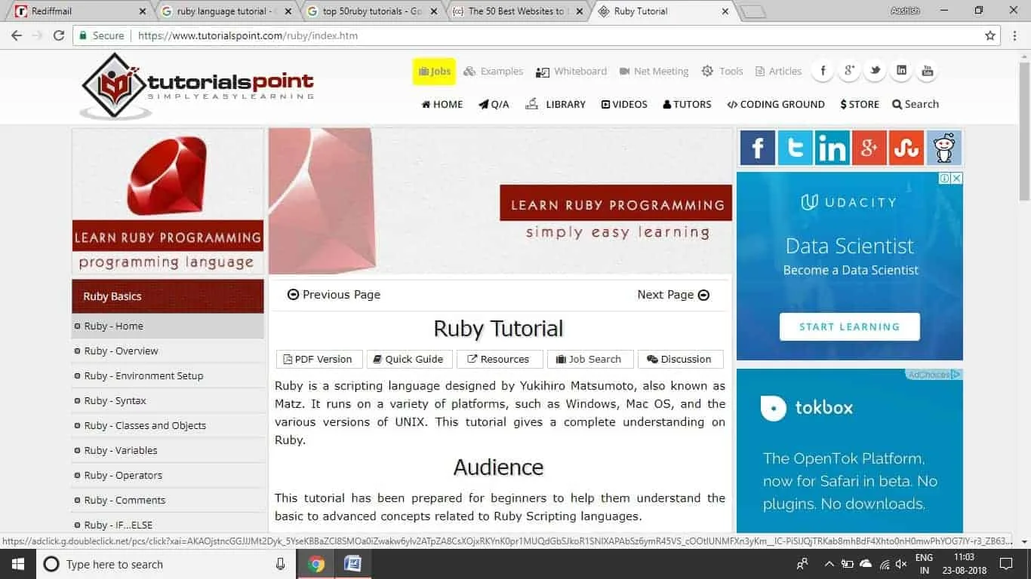The height and width of the screenshot is (579, 1031).
Task: Share via Reddit alien icon
Action: click(943, 148)
